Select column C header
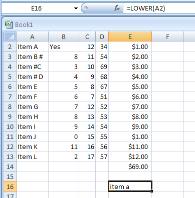195x198 pixels. (87, 36)
